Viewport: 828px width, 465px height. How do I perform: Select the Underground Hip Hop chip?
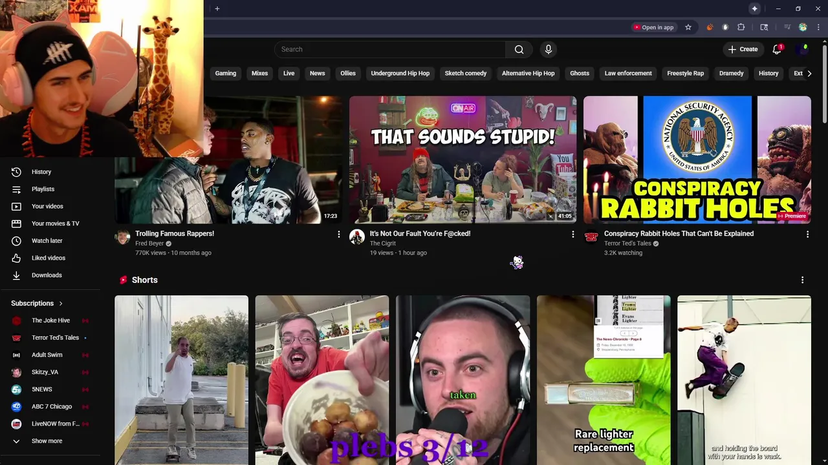click(400, 73)
